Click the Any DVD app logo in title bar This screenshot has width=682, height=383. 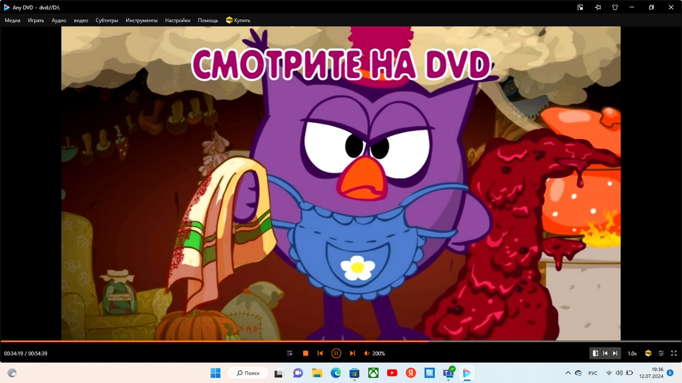[x=7, y=7]
